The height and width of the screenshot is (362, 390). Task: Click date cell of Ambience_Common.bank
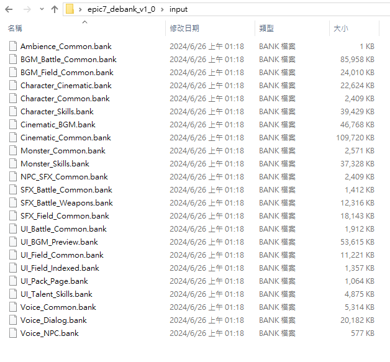coord(207,46)
